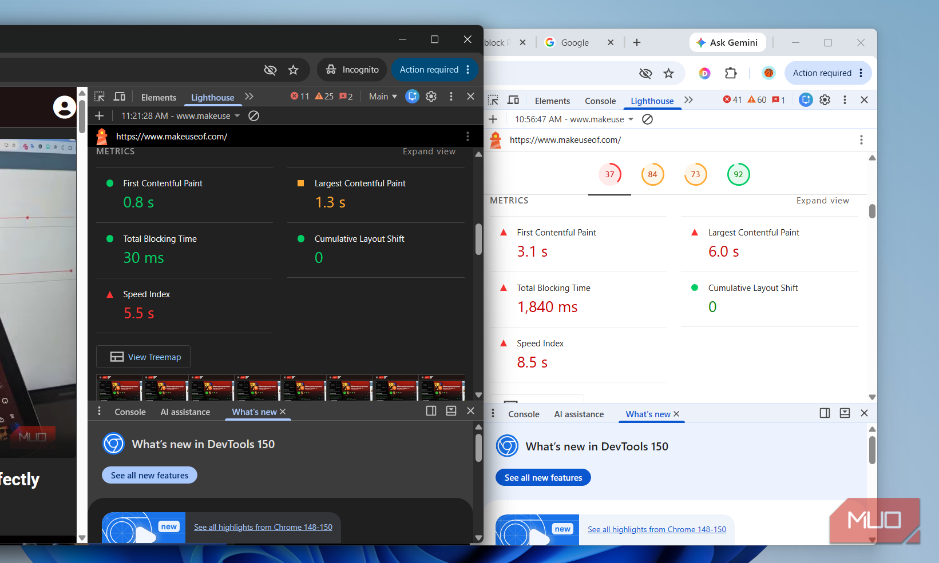Click error count 41 in right DevTools

(732, 100)
